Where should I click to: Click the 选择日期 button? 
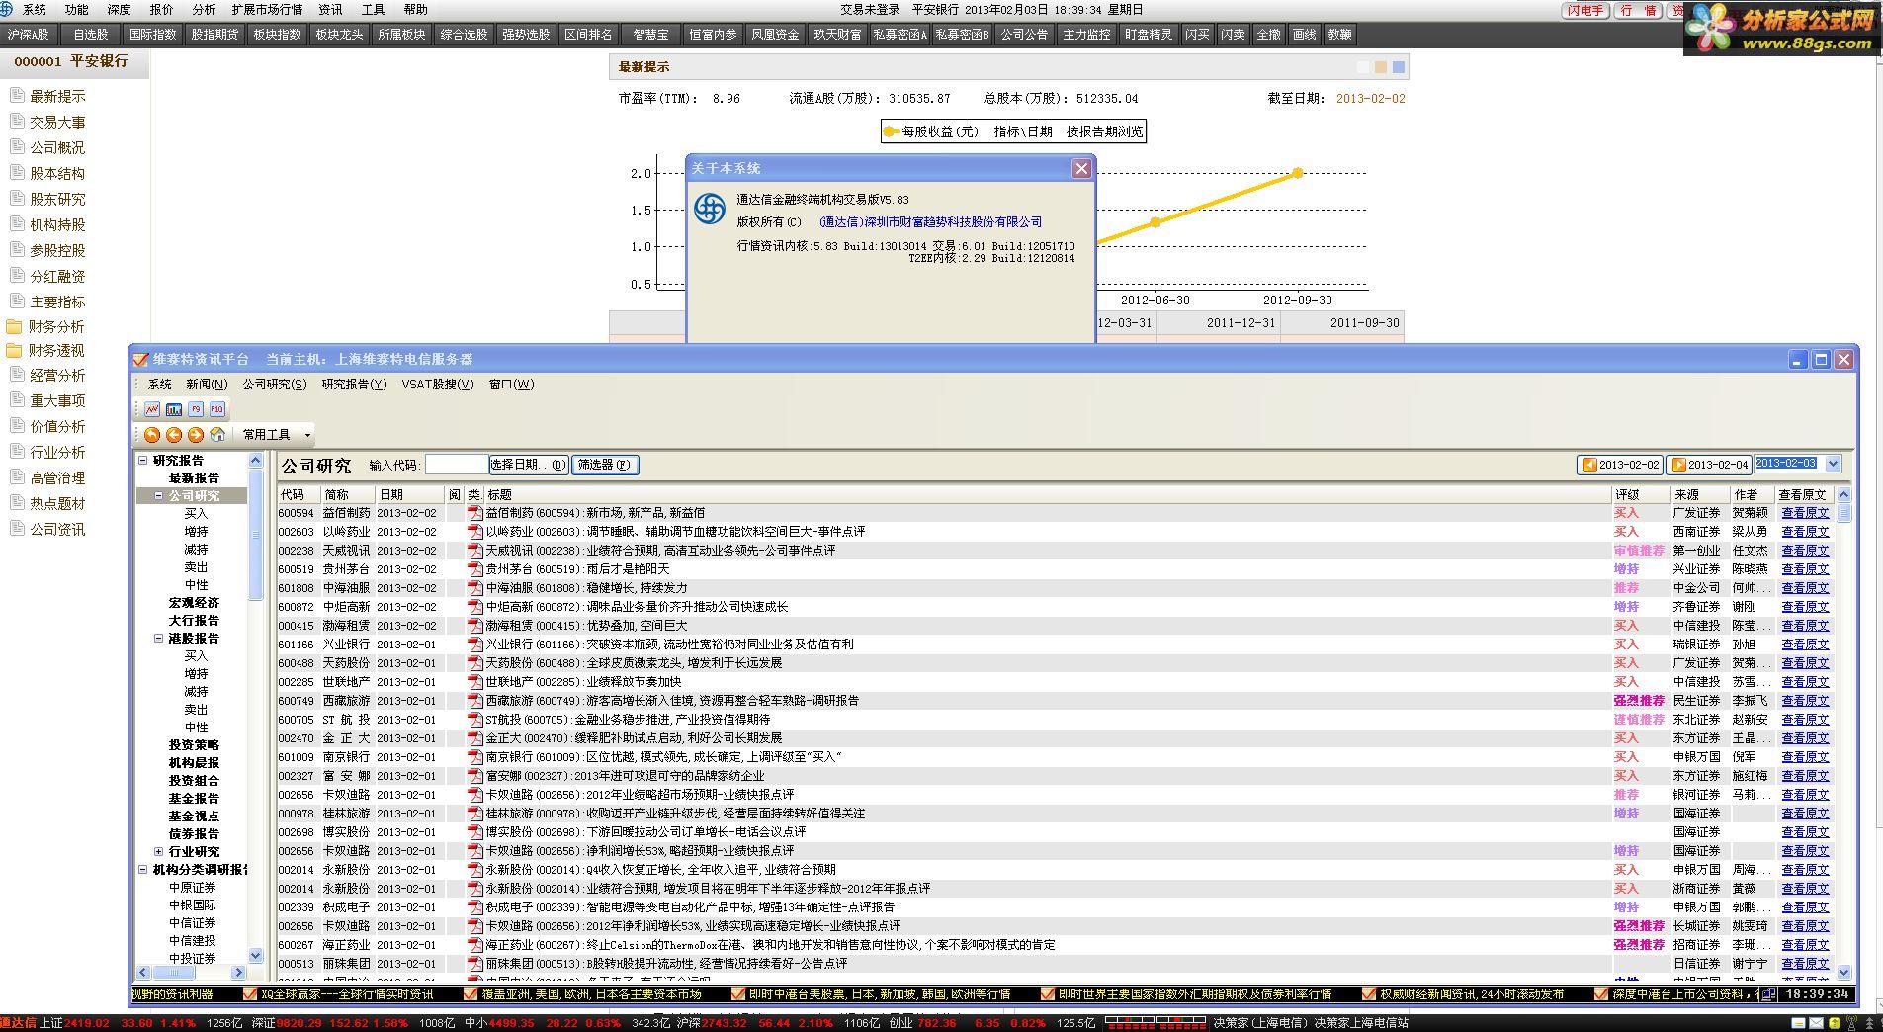coord(529,465)
